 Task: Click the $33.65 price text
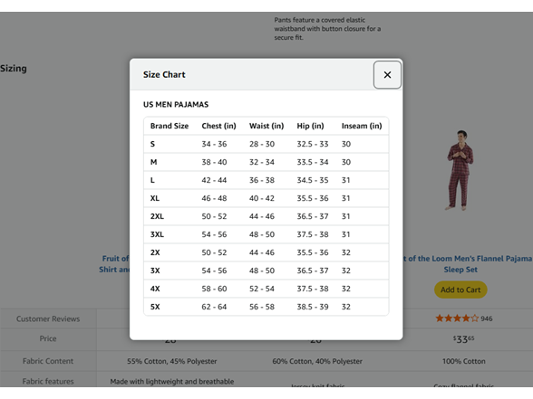point(464,339)
